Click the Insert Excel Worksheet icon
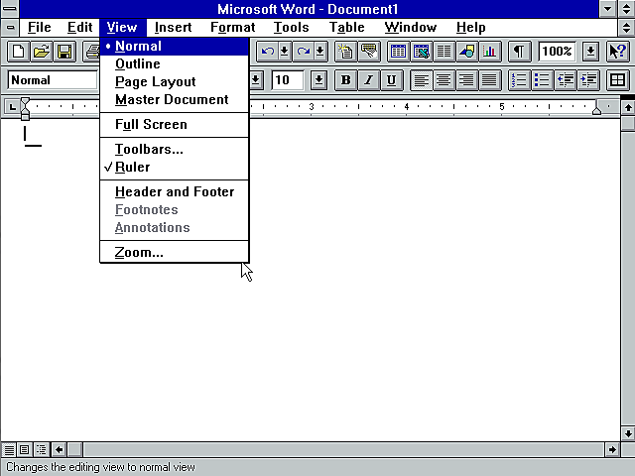Image resolution: width=635 pixels, height=476 pixels. point(421,52)
